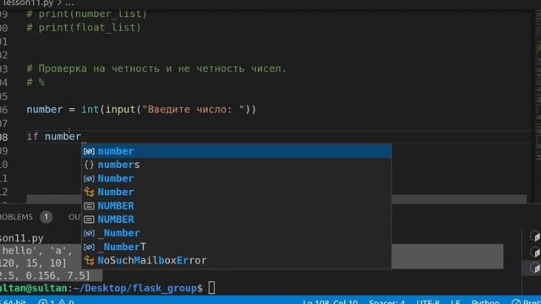Click the '# %' comment line
Image resolution: width=541 pixels, height=304 pixels.
coord(36,82)
